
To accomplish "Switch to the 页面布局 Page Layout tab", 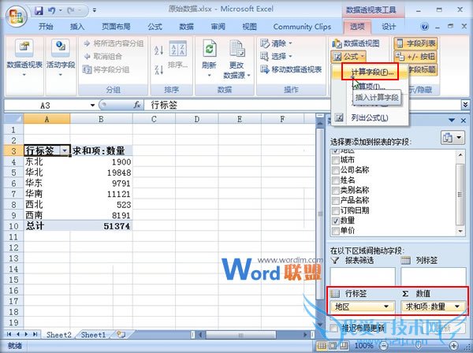I will tap(116, 27).
